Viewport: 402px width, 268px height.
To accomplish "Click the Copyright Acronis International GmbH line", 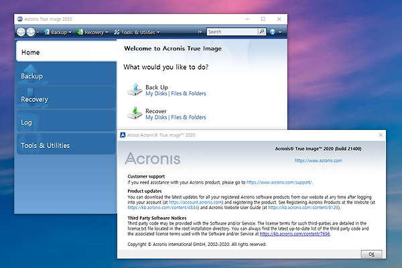I will [197, 245].
